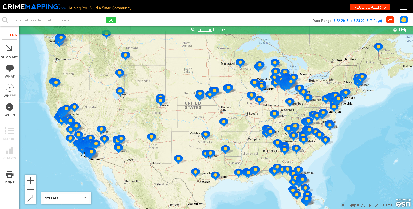Open the Charts view
This screenshot has width=413, height=209.
click(x=10, y=153)
